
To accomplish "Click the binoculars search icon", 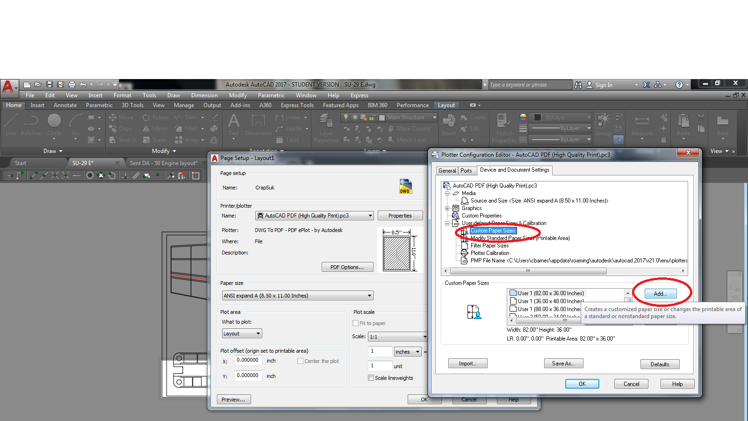I will tap(578, 85).
